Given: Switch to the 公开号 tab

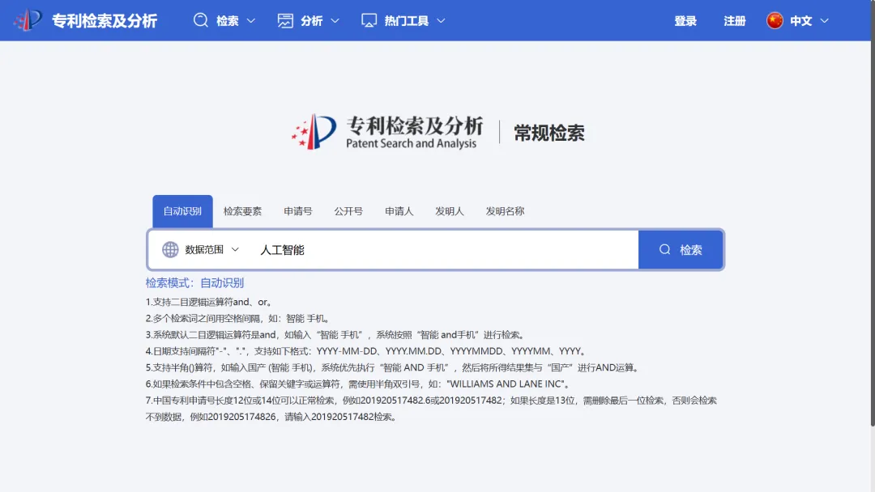Looking at the screenshot, I should 348,211.
